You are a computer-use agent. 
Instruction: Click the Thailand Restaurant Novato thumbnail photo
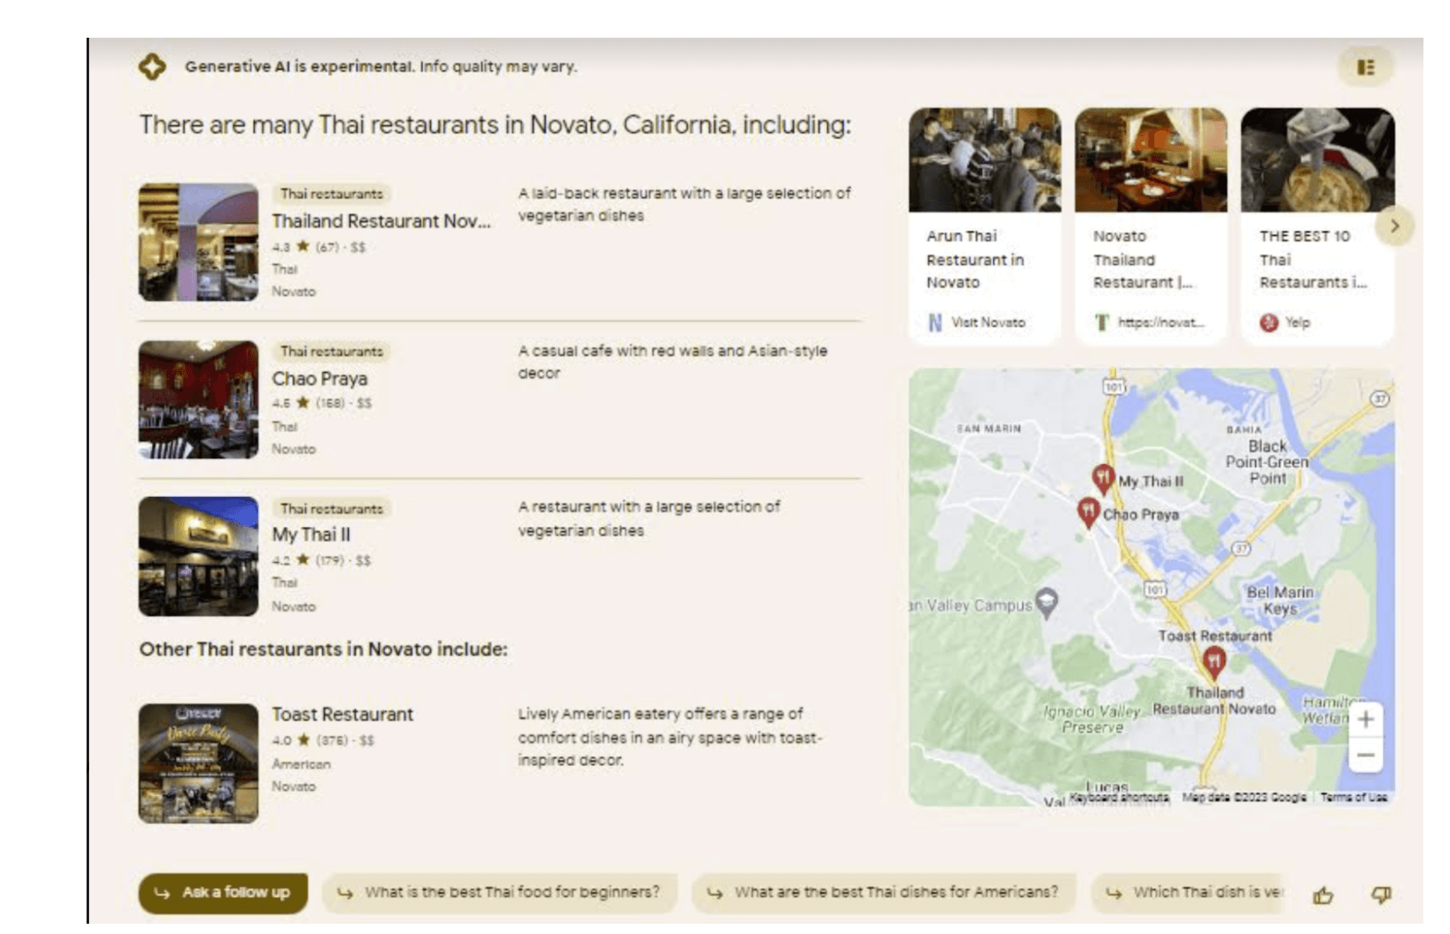click(x=197, y=241)
